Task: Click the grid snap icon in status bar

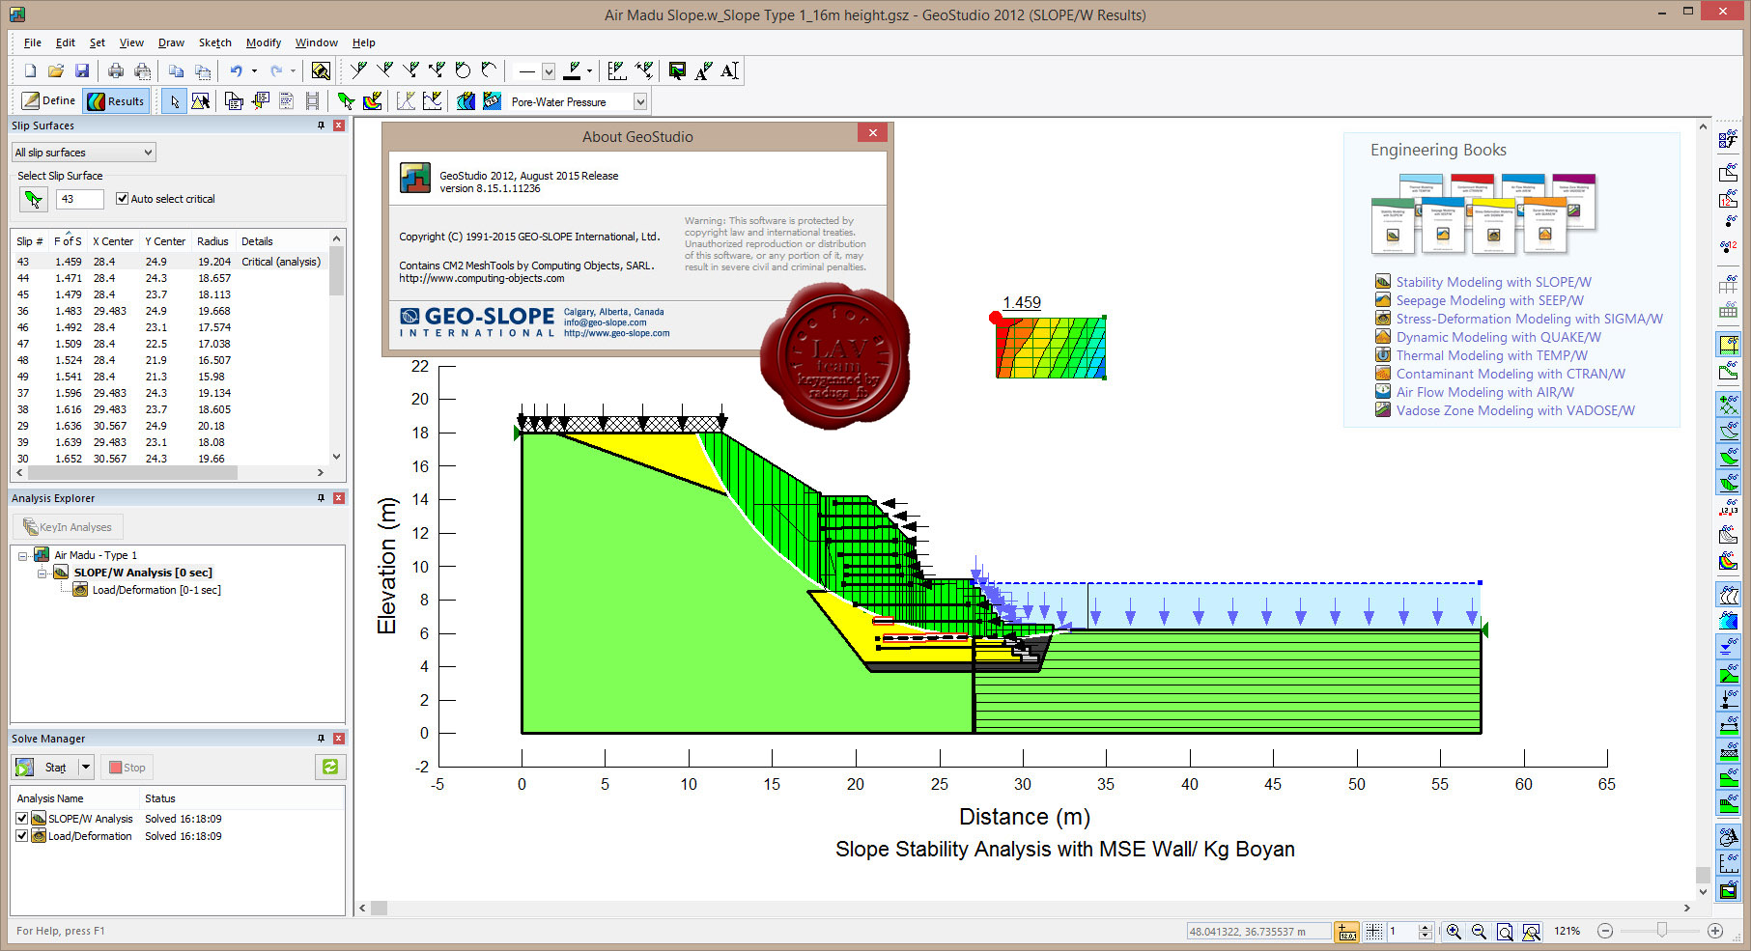Action: coord(1373,931)
